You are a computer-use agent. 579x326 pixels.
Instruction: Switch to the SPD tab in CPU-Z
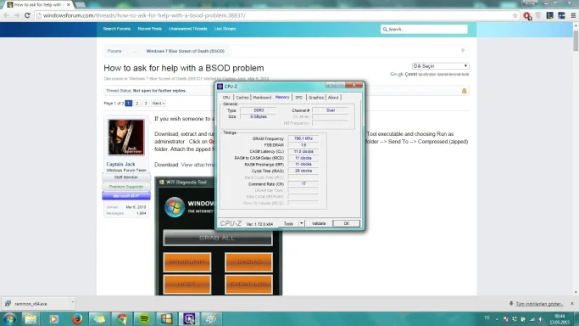[x=298, y=98]
